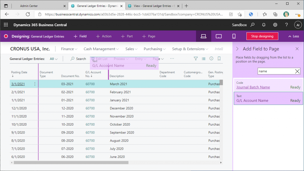Add an Action in designer
The height and width of the screenshot is (171, 304).
[104, 36]
